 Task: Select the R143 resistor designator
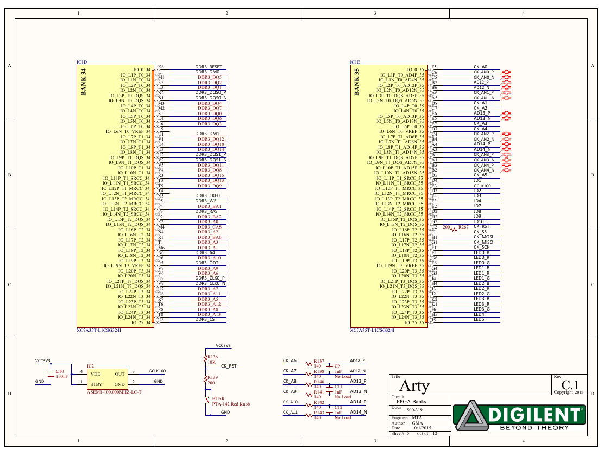point(319,413)
